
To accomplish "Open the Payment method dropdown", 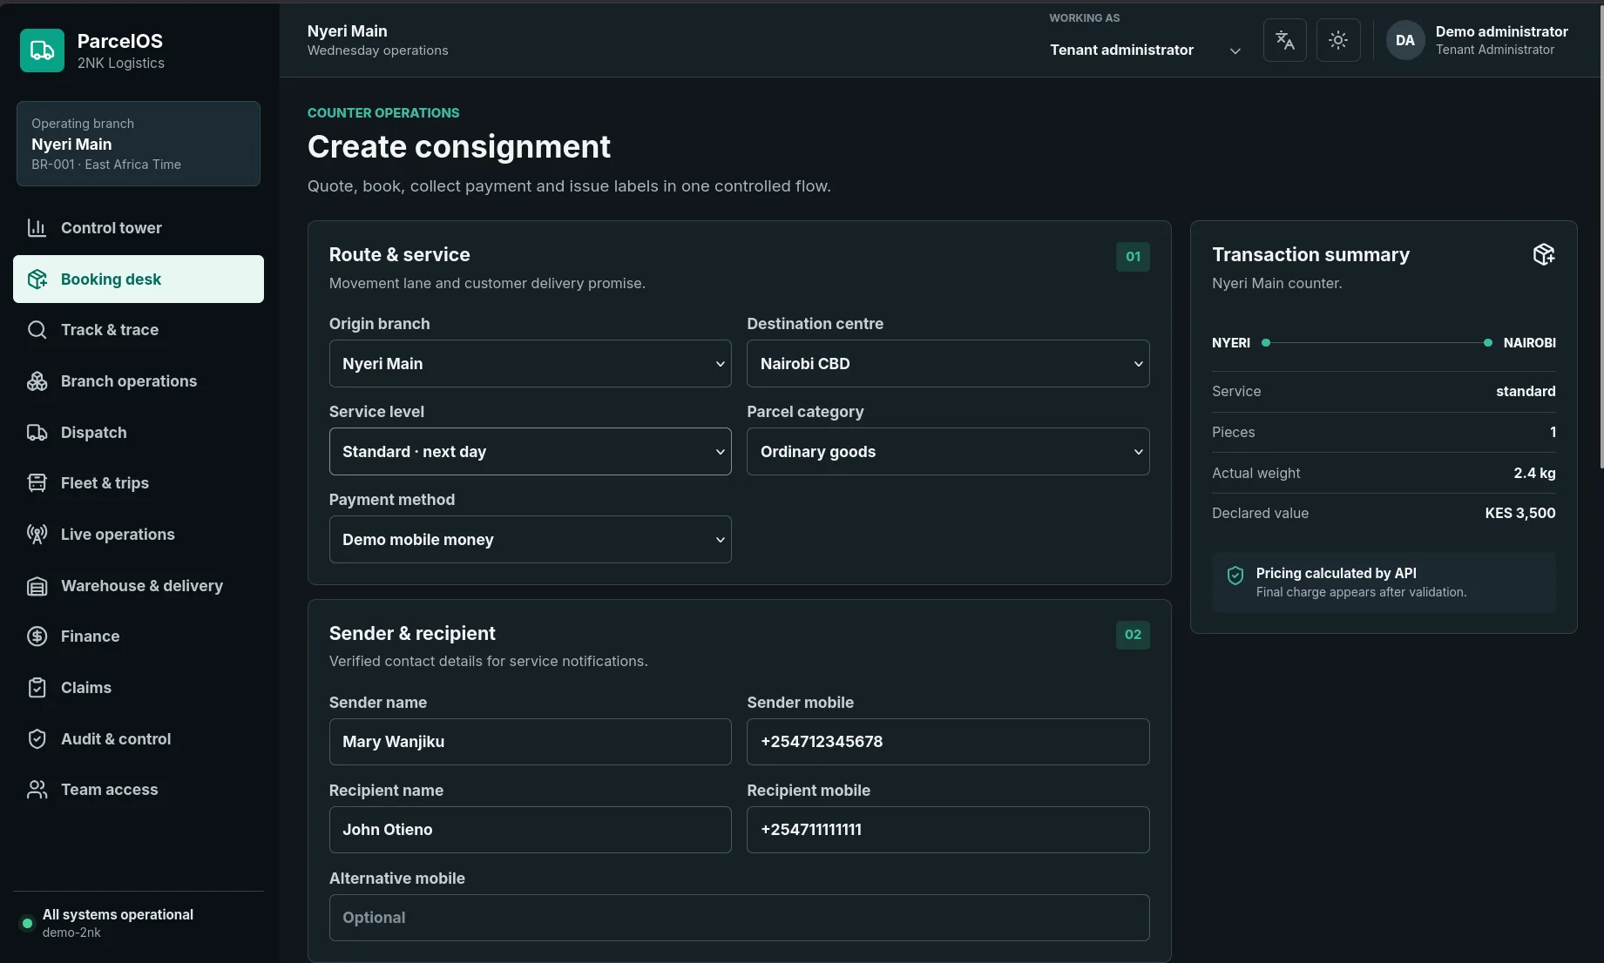I will point(530,540).
